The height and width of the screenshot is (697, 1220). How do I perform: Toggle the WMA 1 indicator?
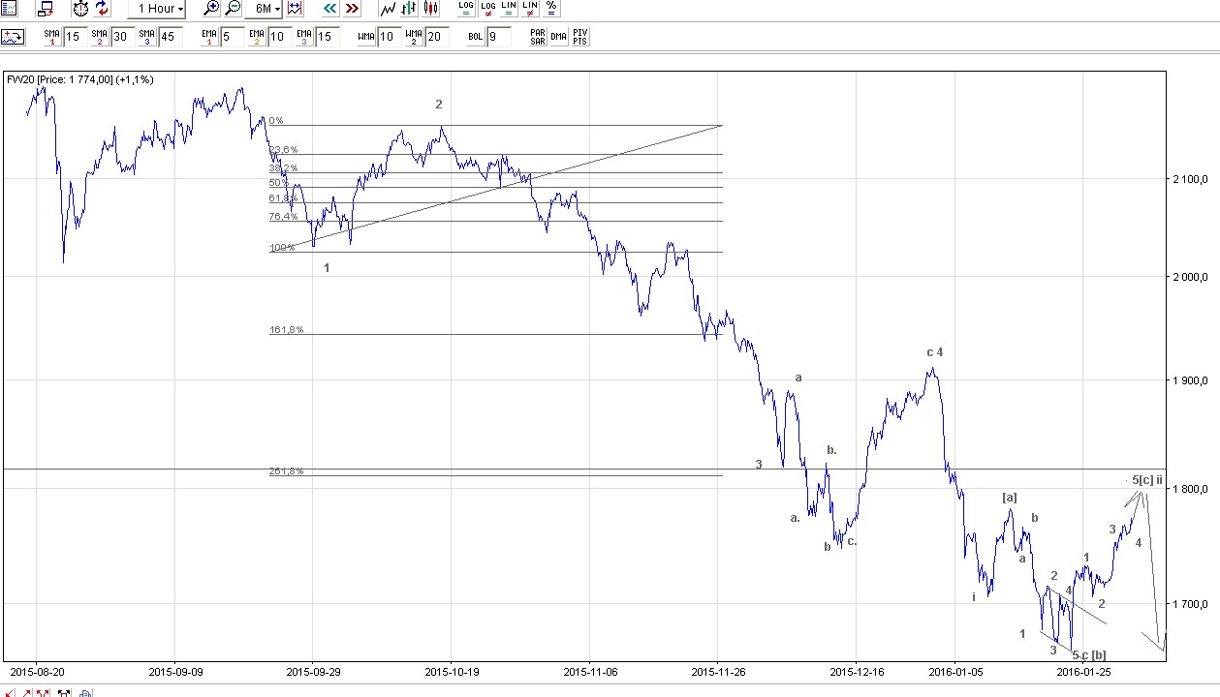[x=365, y=37]
